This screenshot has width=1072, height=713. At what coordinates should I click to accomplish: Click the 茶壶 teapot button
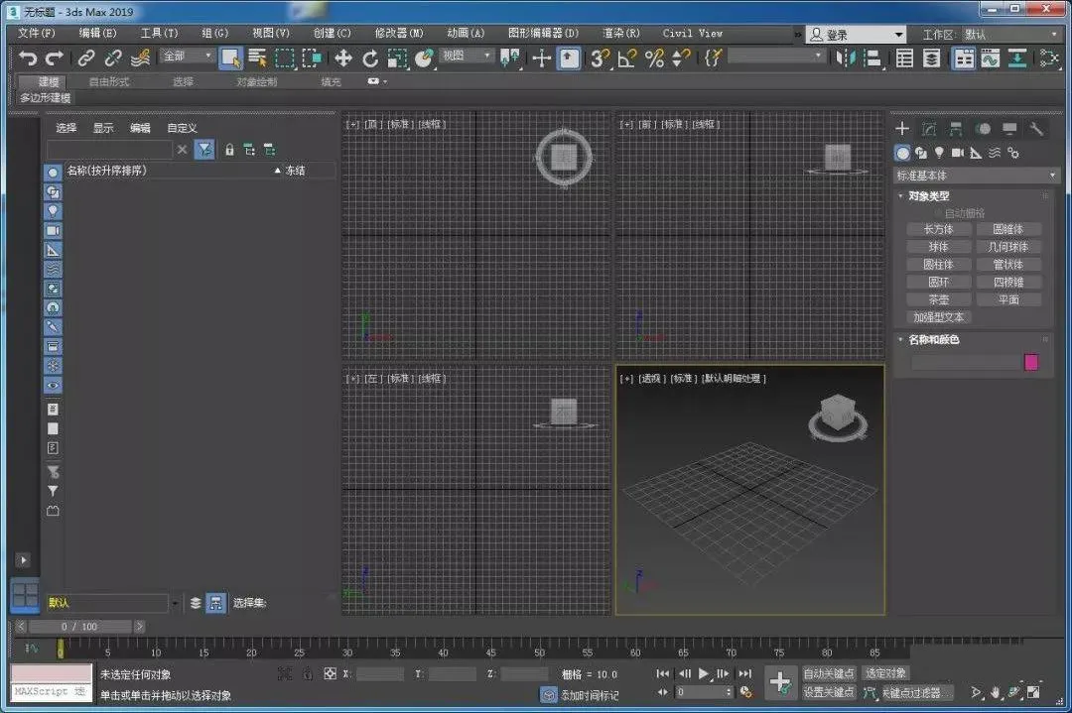coord(938,299)
